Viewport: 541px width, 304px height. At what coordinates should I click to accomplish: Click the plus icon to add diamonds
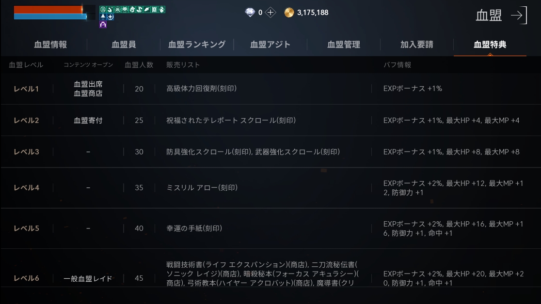pyautogui.click(x=270, y=13)
